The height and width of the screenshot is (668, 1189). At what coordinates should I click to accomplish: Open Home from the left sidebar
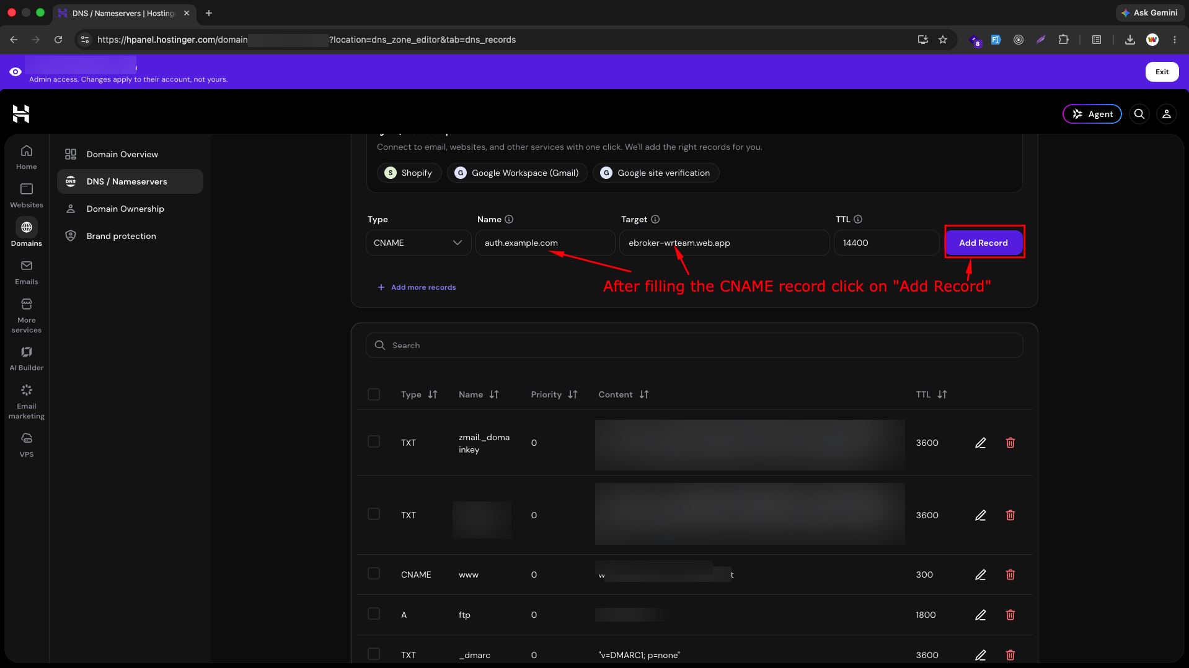27,157
